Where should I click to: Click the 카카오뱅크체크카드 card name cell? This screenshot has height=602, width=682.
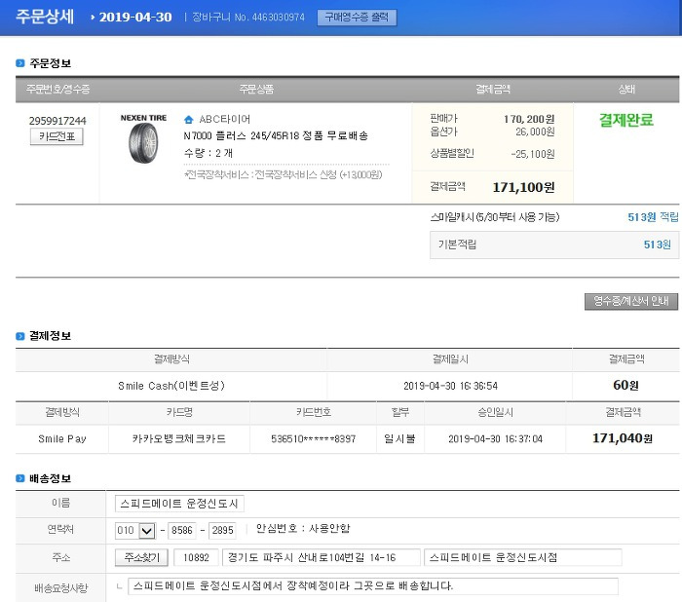coord(178,438)
